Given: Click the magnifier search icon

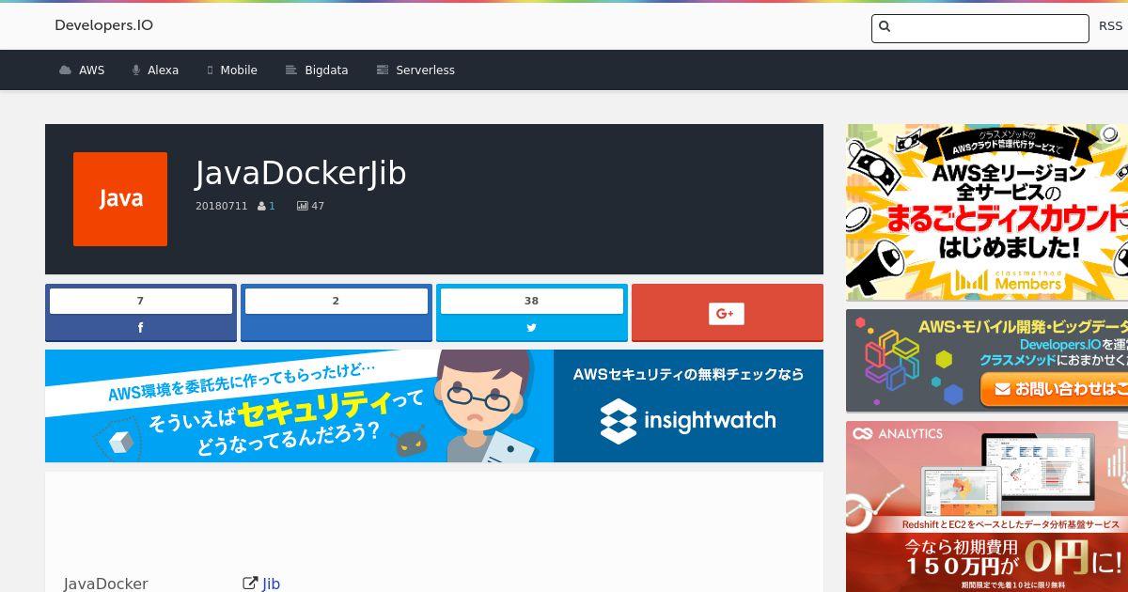Looking at the screenshot, I should (885, 27).
